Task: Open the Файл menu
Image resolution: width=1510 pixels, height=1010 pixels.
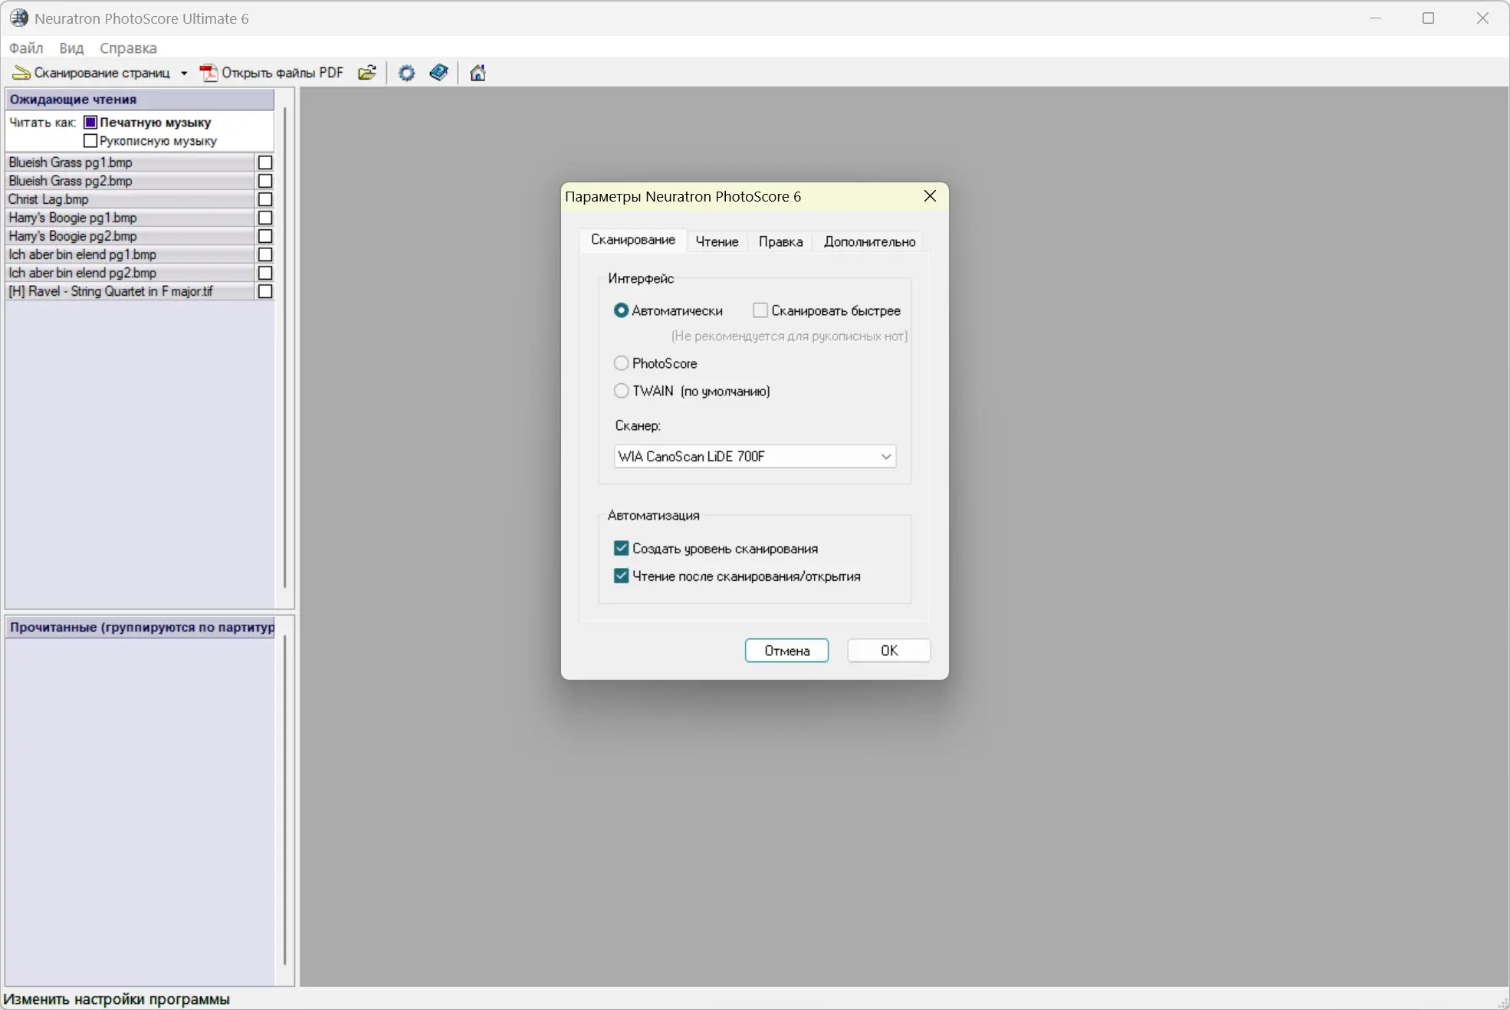Action: click(x=26, y=48)
